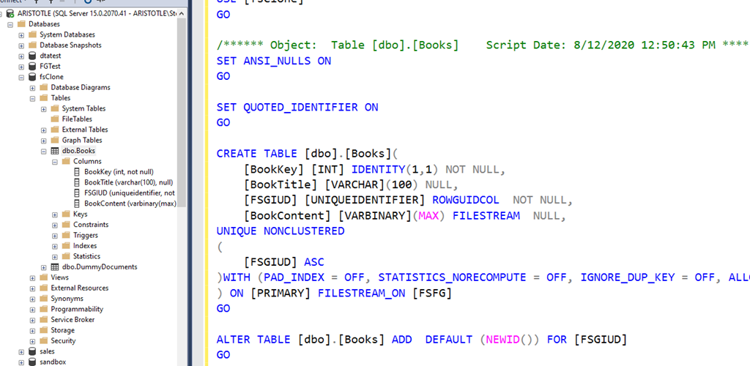Expand the System Tables folder

tap(44, 108)
